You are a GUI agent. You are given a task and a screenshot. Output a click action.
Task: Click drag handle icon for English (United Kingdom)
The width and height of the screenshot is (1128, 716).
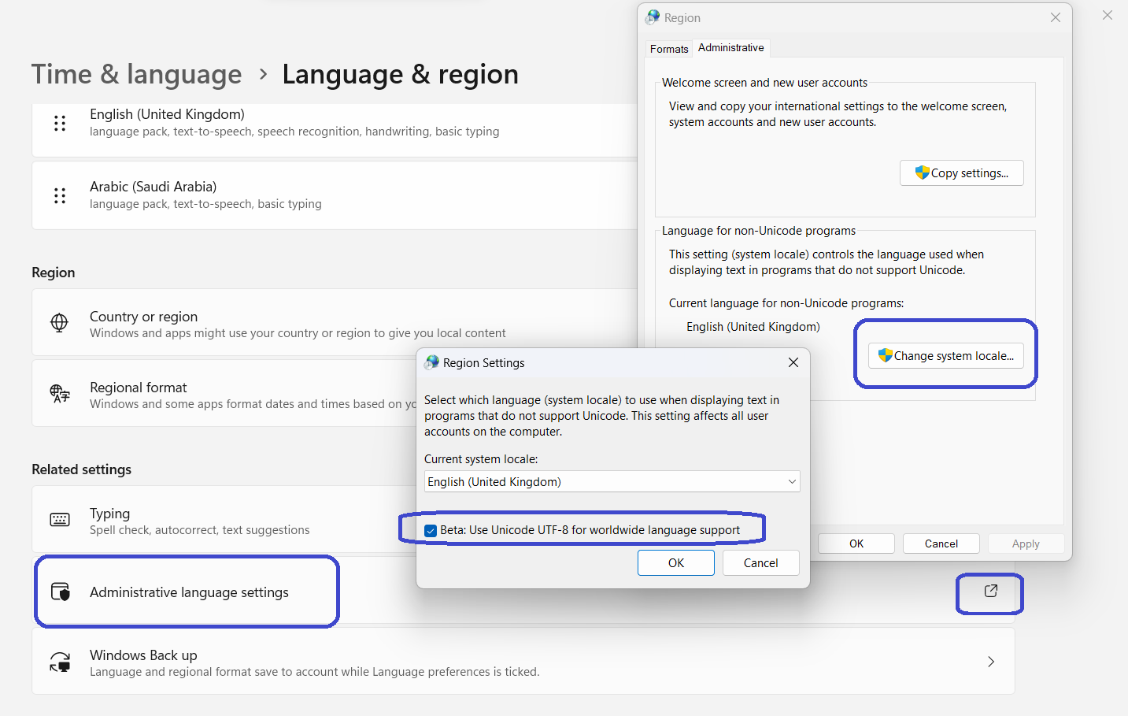(x=60, y=123)
